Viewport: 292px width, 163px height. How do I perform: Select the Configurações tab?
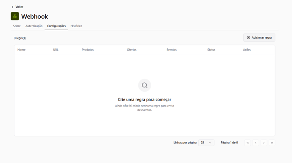pos(56,26)
